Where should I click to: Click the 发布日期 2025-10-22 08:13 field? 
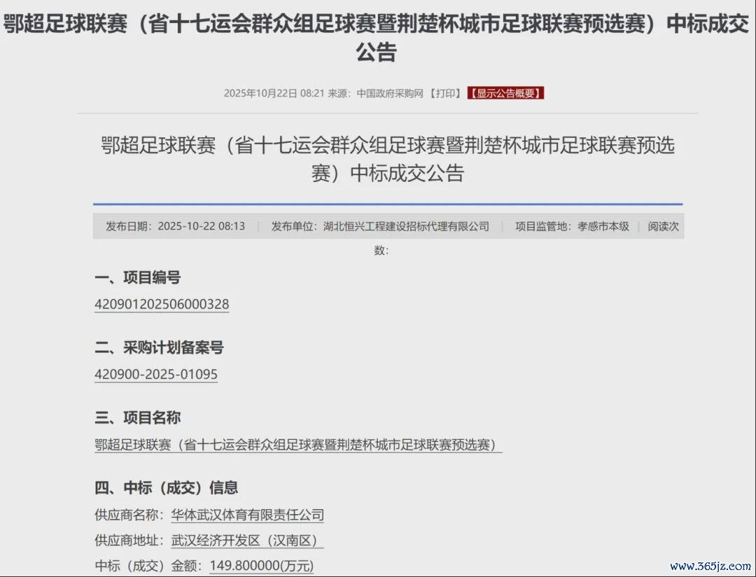point(175,226)
